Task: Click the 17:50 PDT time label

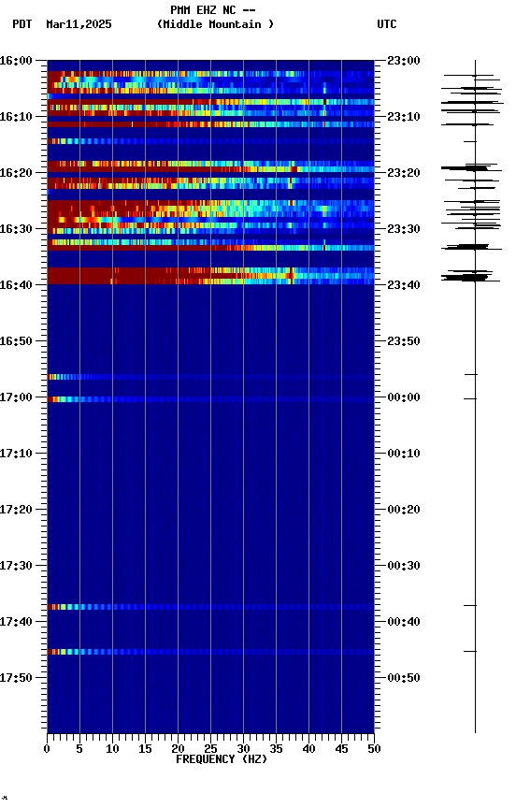Action: coord(16,678)
